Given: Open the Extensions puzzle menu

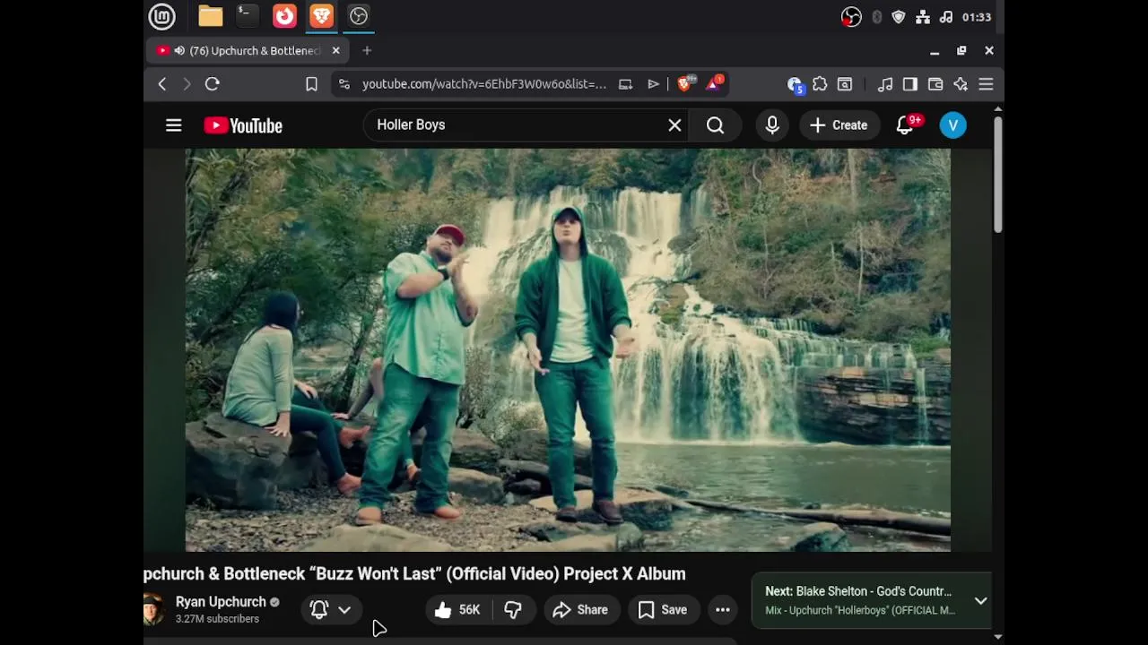Looking at the screenshot, I should tap(820, 84).
